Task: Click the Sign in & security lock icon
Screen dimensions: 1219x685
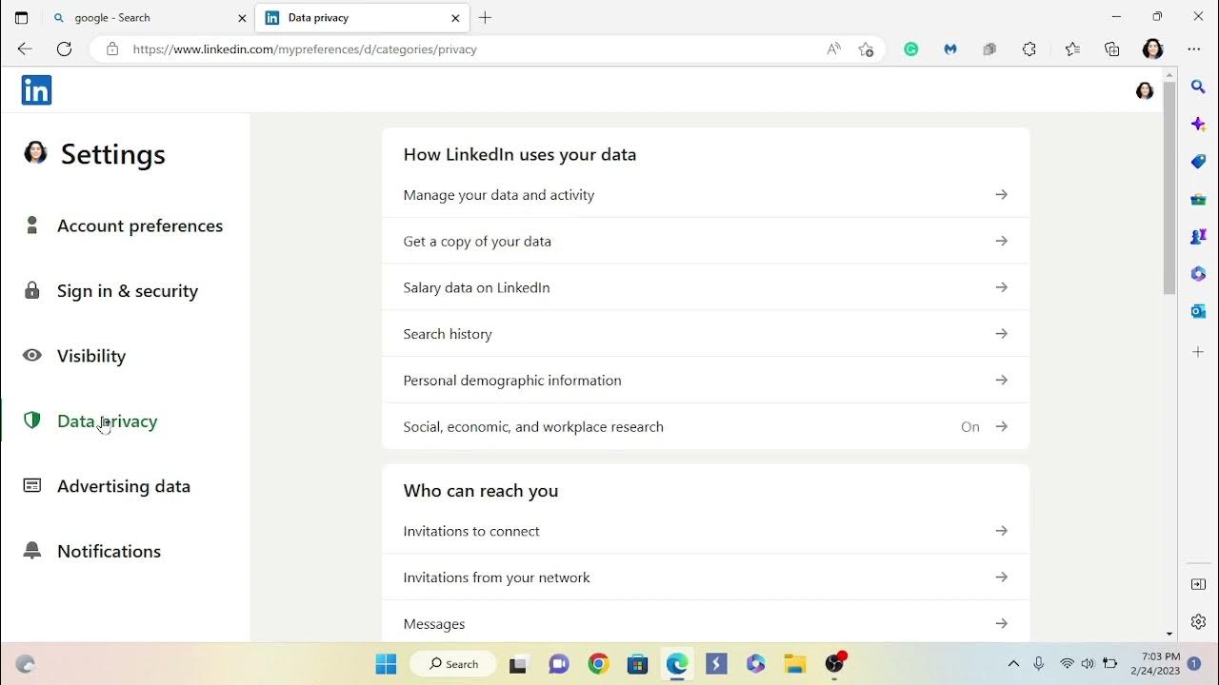Action: tap(32, 290)
